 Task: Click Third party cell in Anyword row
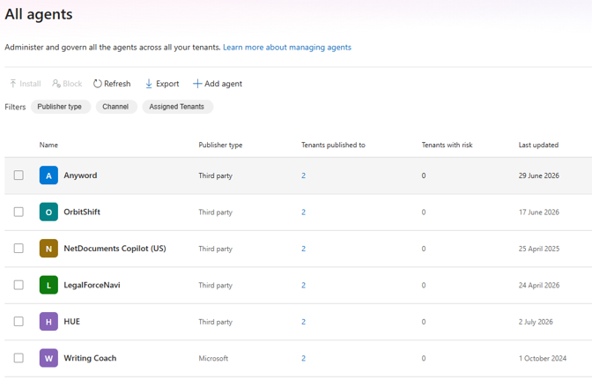[x=215, y=175]
